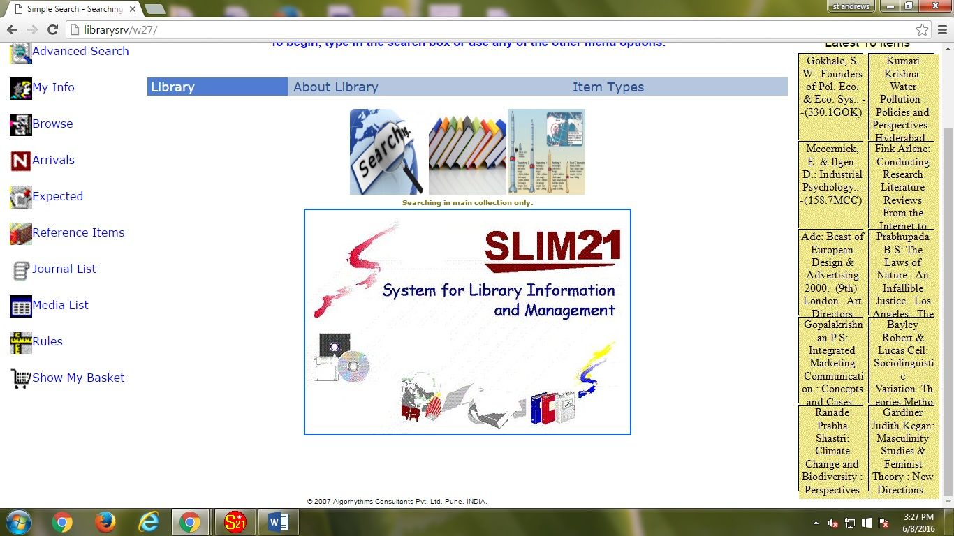Click the Expected sidebar icon
The width and height of the screenshot is (954, 536).
[x=21, y=197]
